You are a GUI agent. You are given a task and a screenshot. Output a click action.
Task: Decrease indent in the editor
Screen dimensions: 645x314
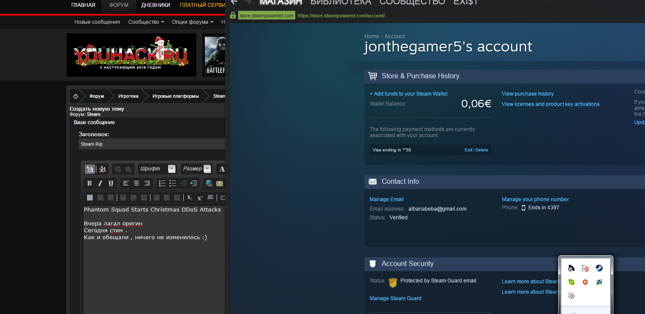coord(183,183)
